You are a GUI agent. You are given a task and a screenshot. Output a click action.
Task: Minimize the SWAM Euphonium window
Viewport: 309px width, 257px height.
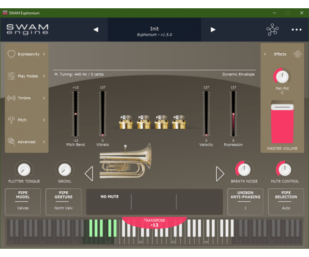click(x=274, y=13)
